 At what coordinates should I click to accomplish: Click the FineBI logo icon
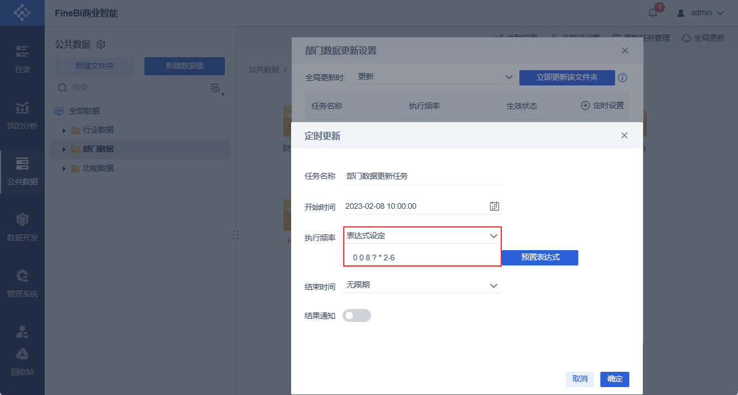22,12
